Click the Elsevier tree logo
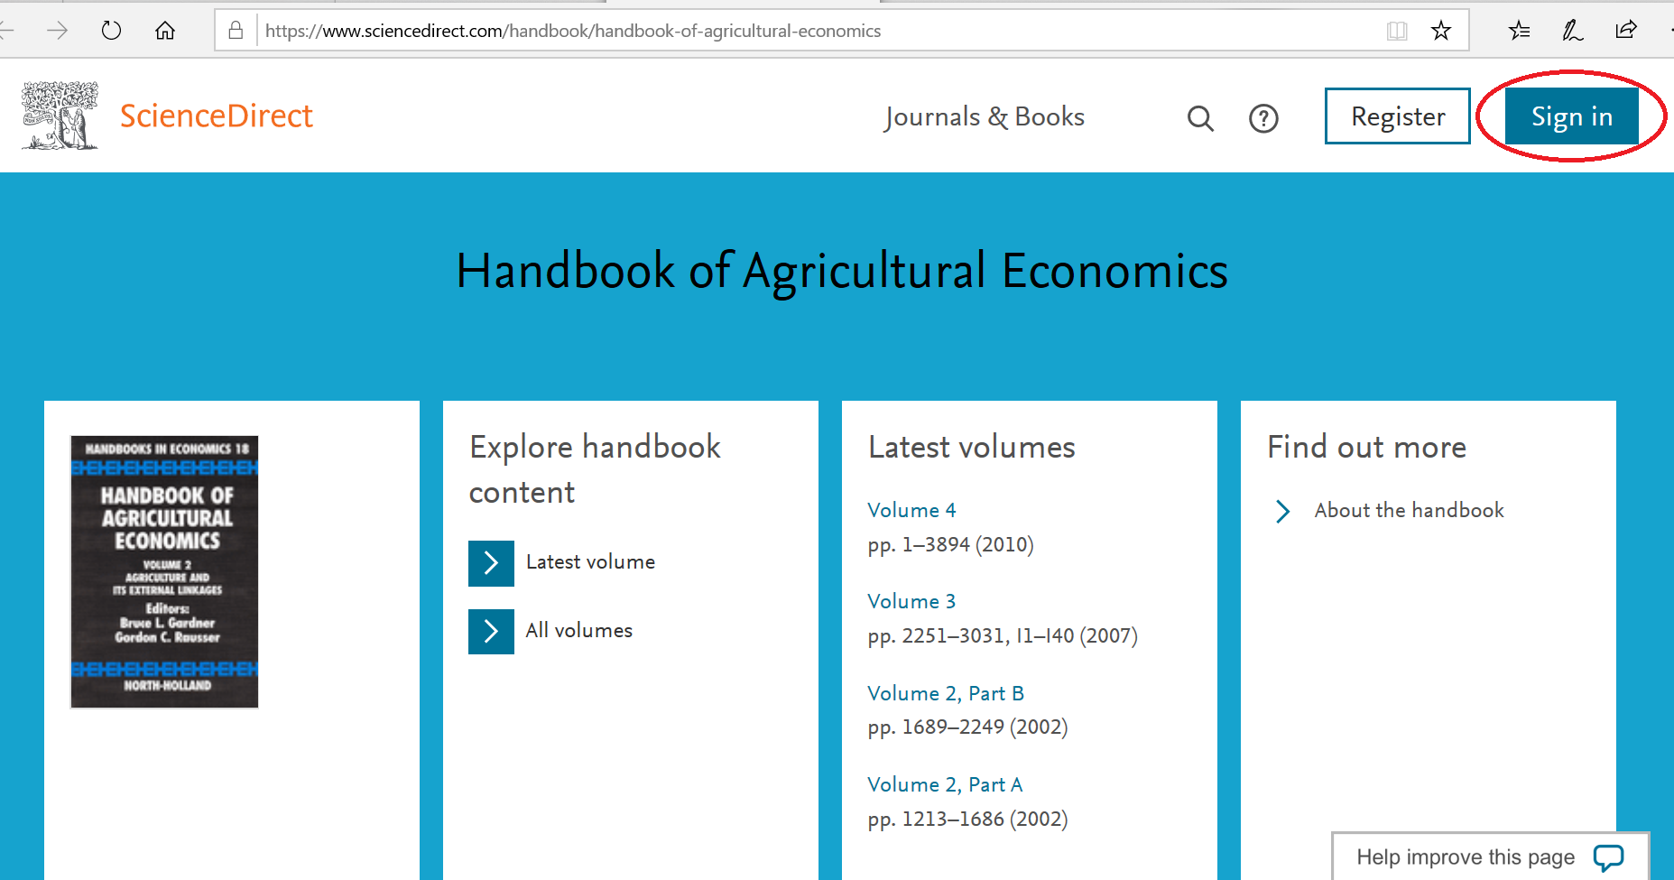1674x880 pixels. [x=60, y=116]
